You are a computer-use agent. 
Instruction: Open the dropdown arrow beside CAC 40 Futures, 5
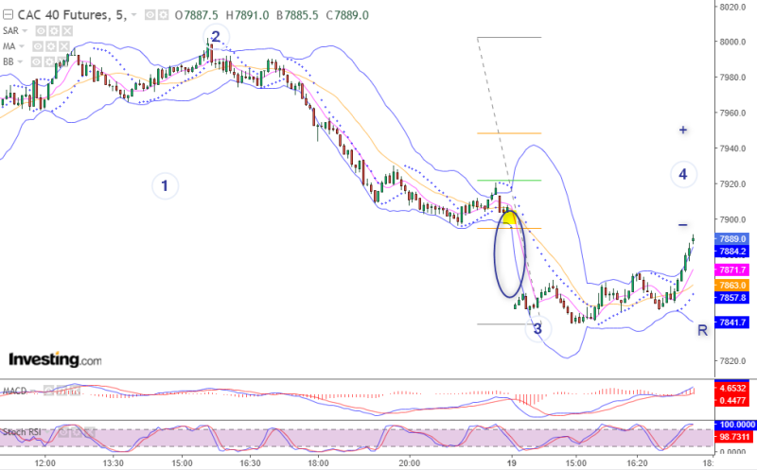point(133,15)
